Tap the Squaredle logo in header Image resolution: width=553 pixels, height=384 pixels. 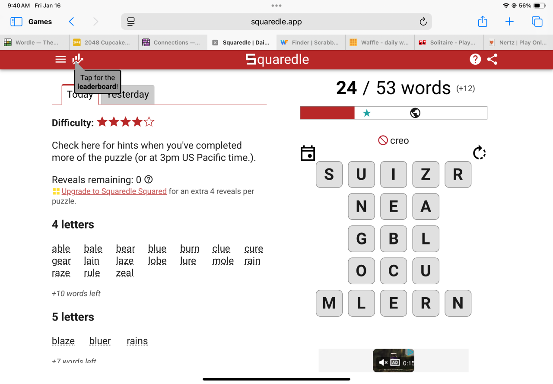click(277, 59)
